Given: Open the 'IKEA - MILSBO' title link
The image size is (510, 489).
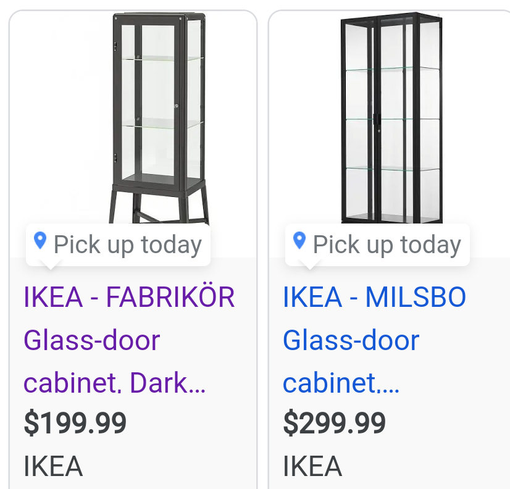Looking at the screenshot, I should pyautogui.click(x=374, y=297).
